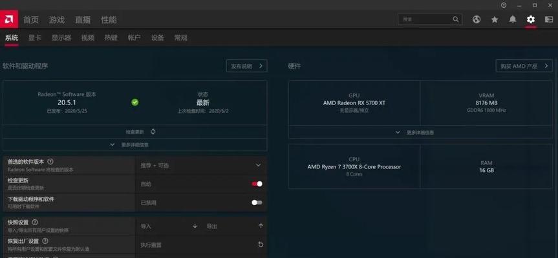Open settings gear icon
Image resolution: width=558 pixels, height=258 pixels.
(x=531, y=19)
